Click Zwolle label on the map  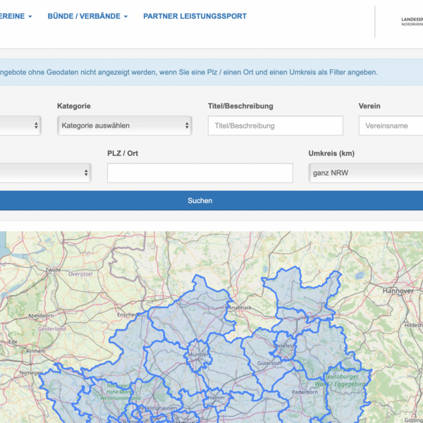point(53,270)
